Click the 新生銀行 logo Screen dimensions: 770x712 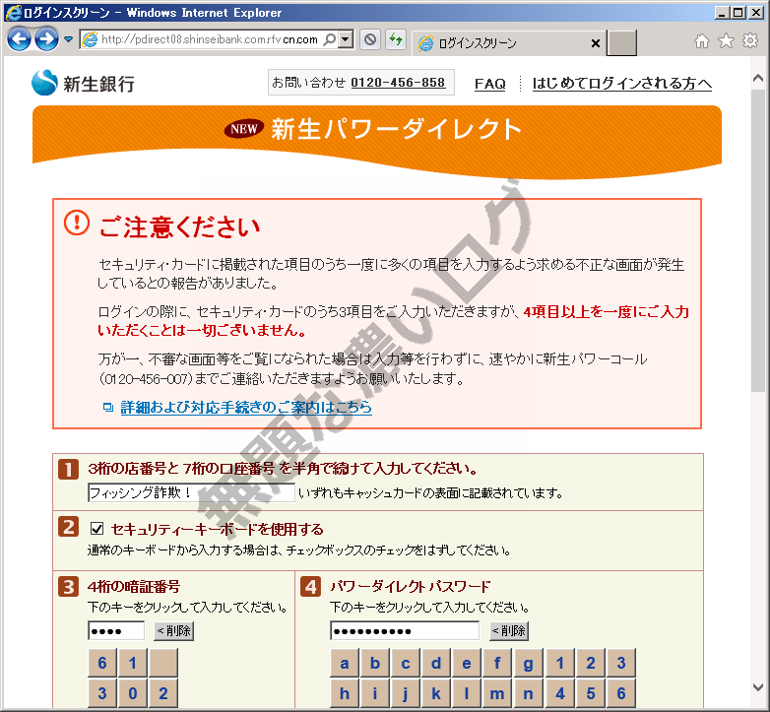click(x=83, y=83)
